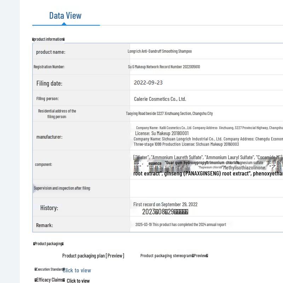The height and width of the screenshot is (283, 283).
Task: Click to view the Execution Standard
Action: click(x=77, y=270)
